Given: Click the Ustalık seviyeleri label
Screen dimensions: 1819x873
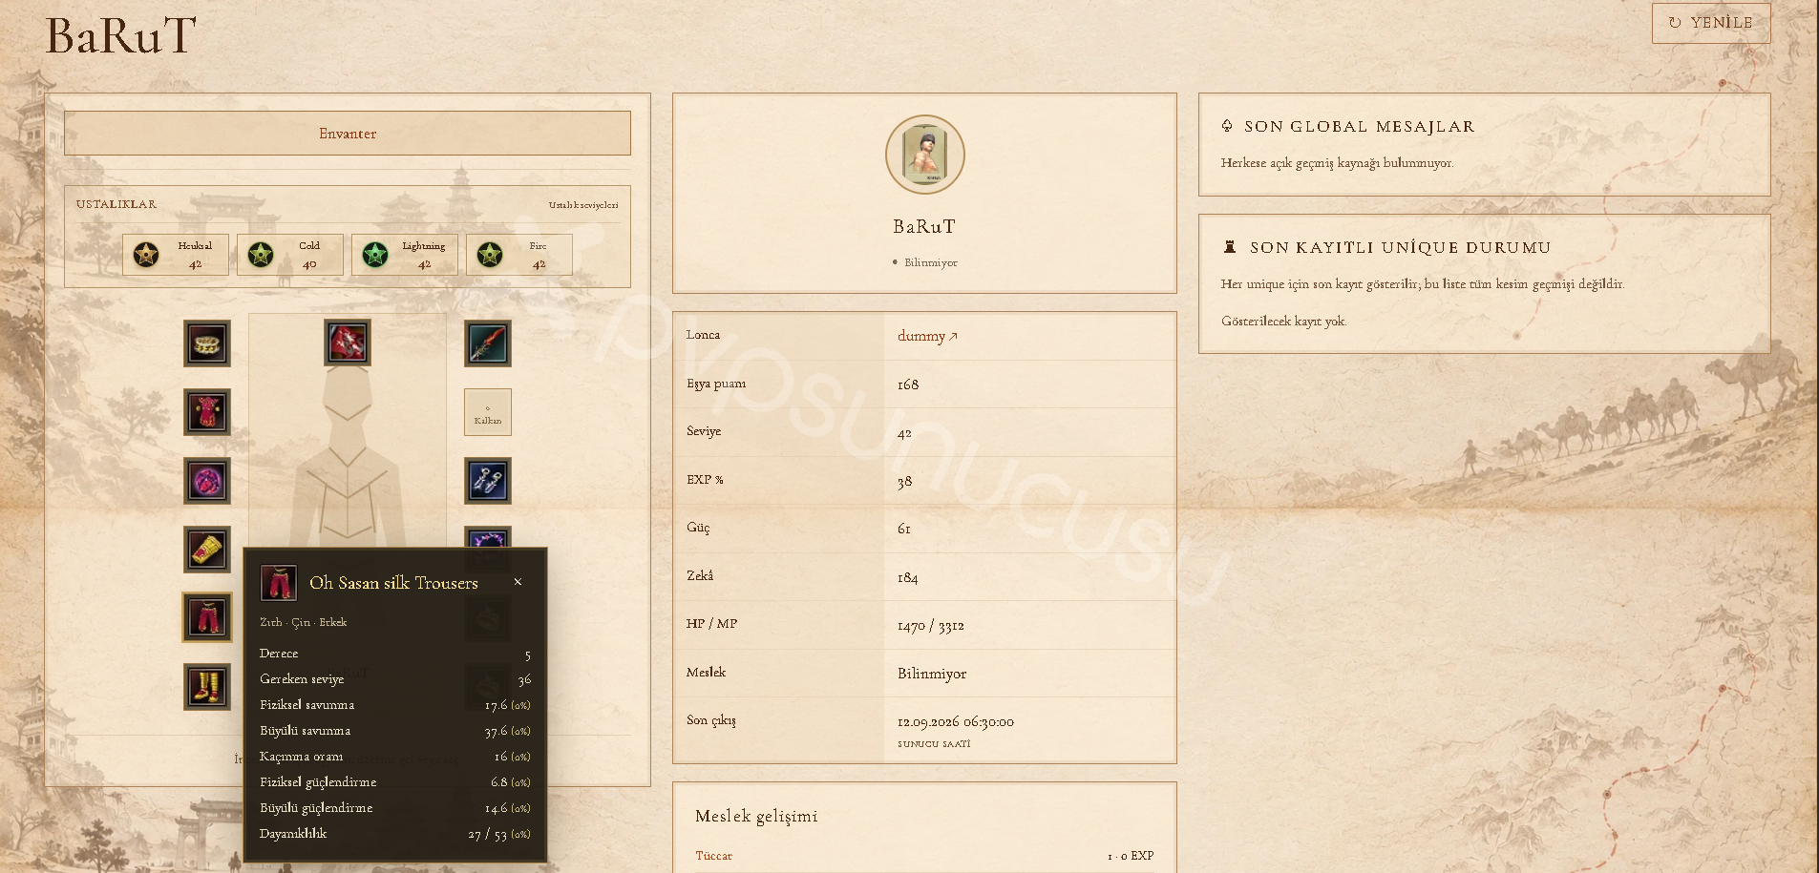Looking at the screenshot, I should pyautogui.click(x=583, y=205).
